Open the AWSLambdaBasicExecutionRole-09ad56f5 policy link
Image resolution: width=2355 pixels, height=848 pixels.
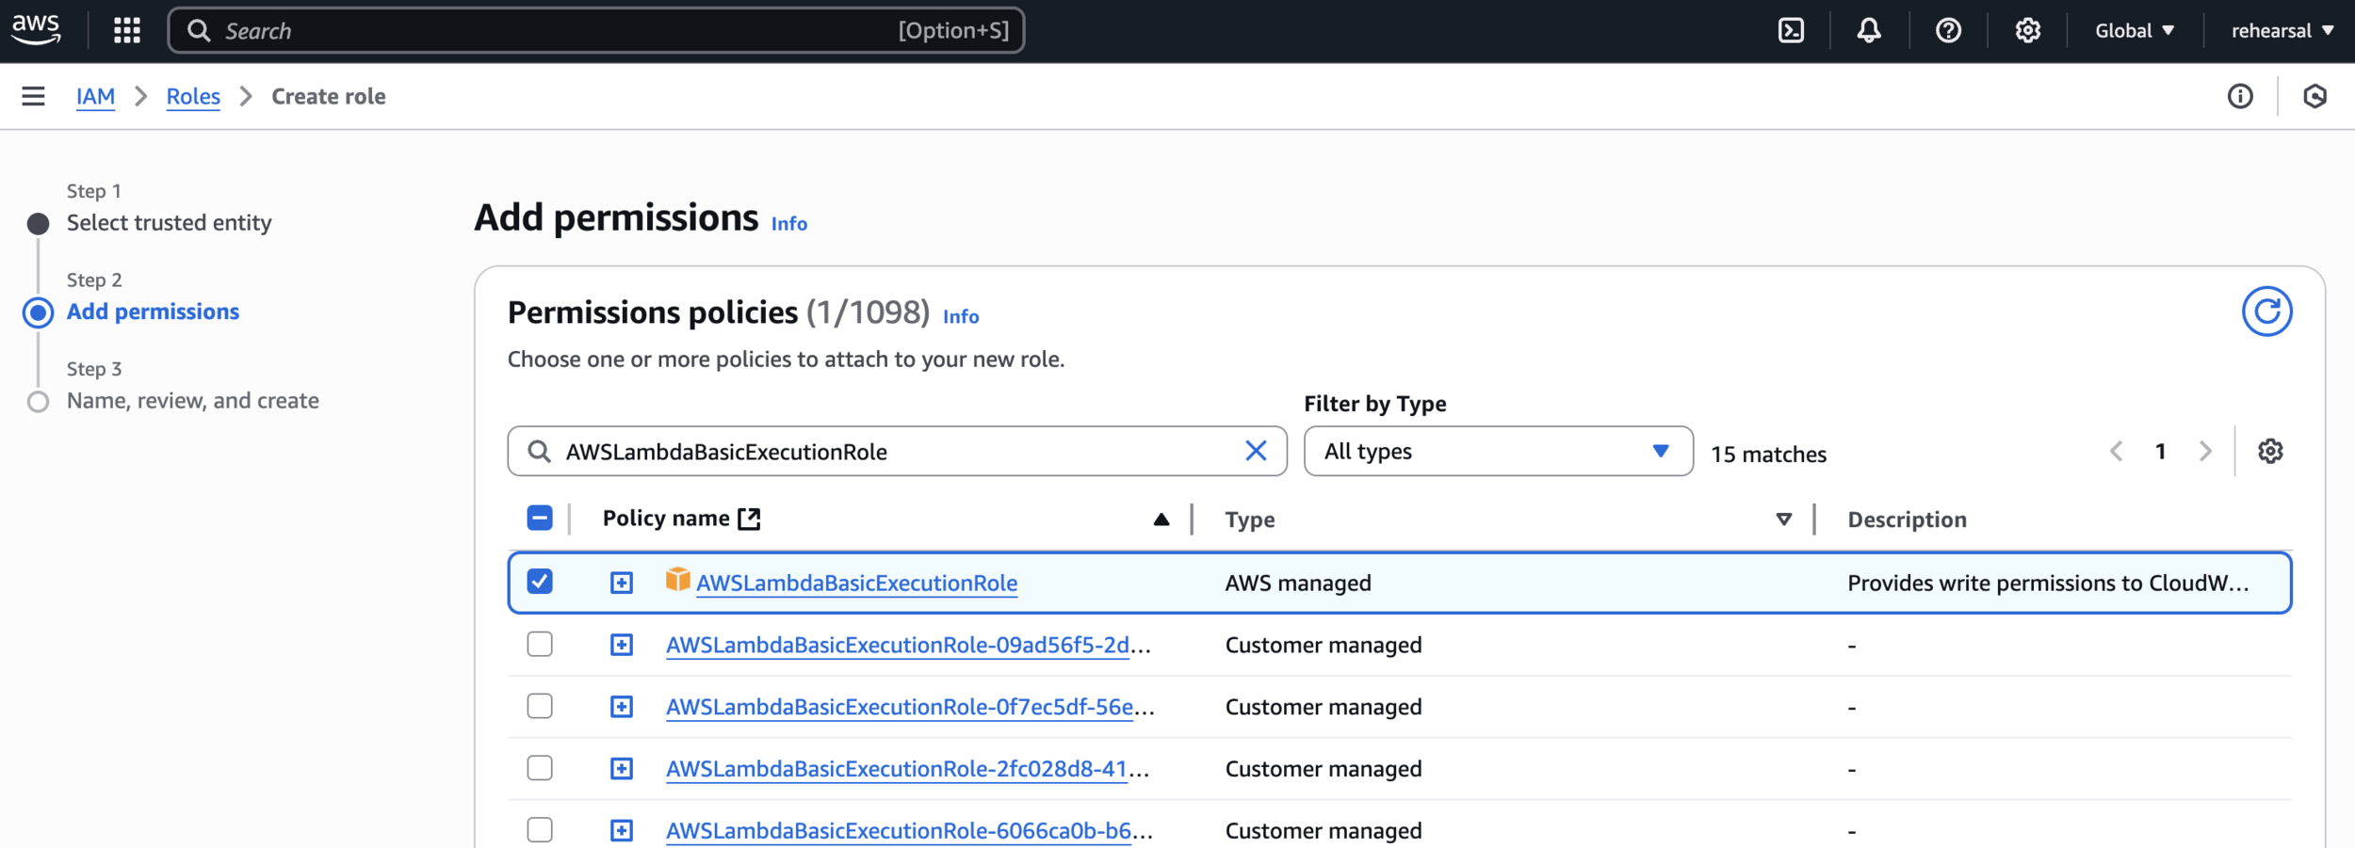tap(908, 645)
